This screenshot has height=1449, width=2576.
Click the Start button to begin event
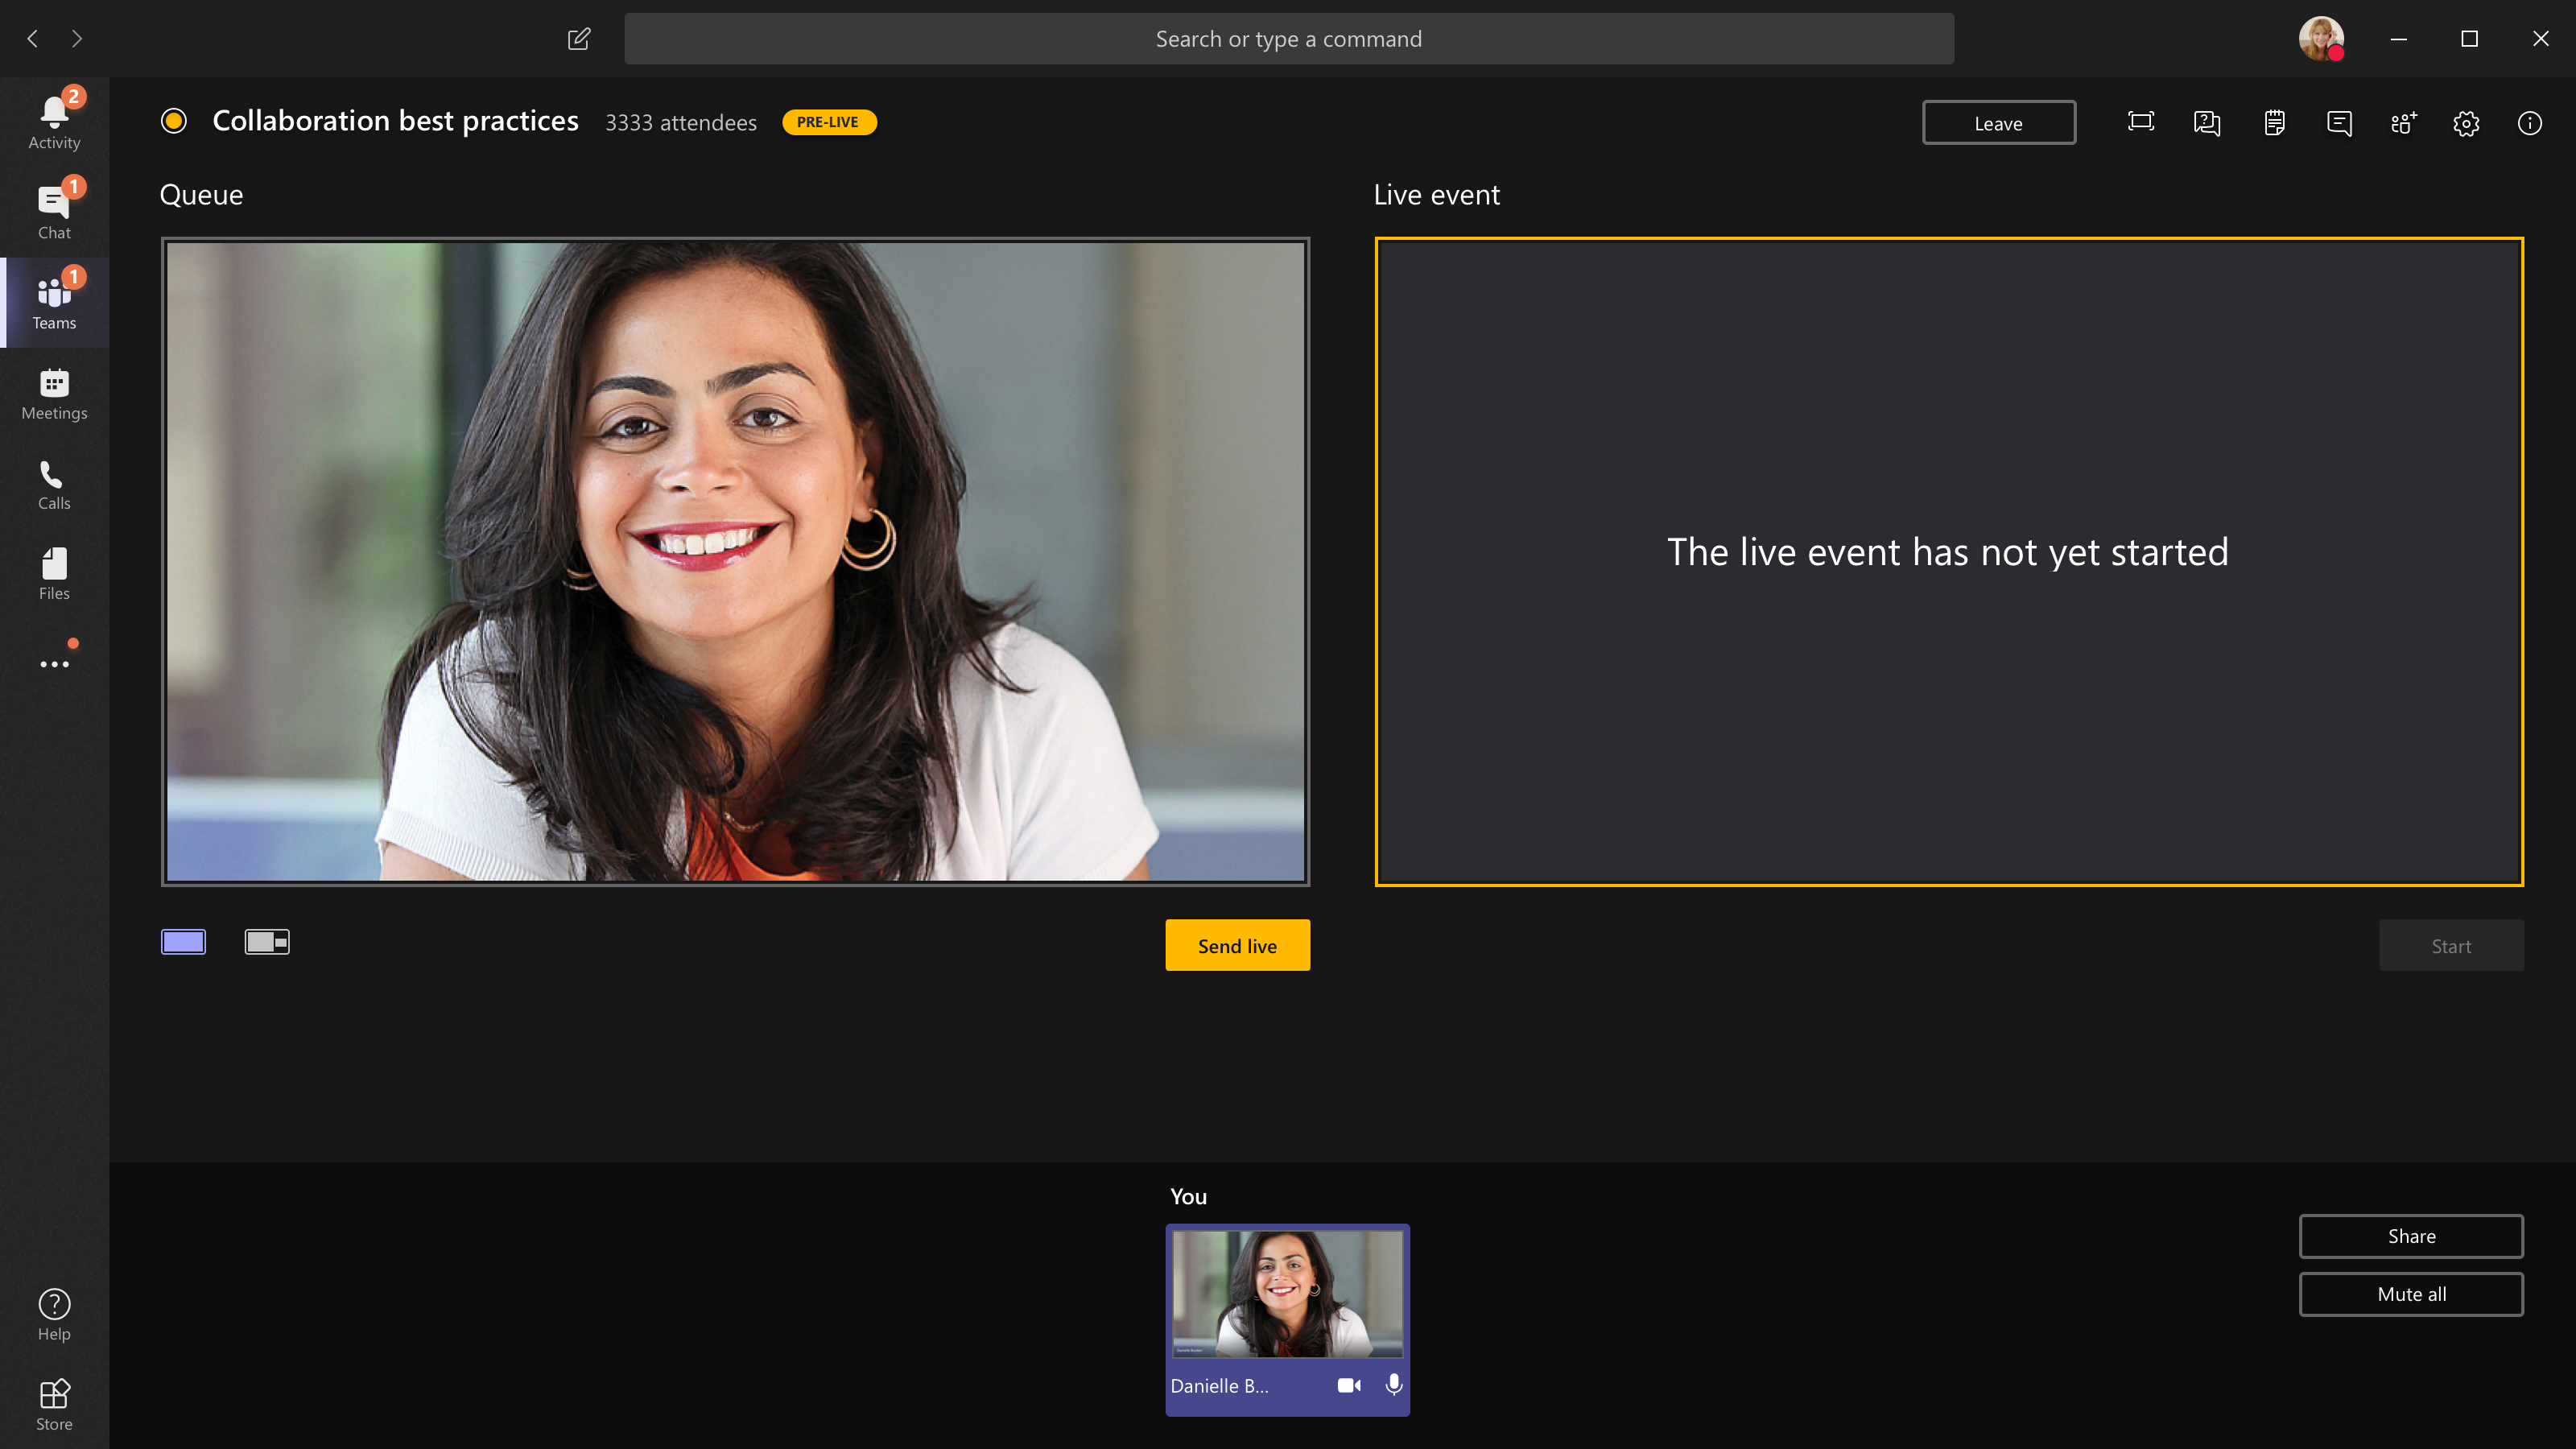tap(2450, 945)
